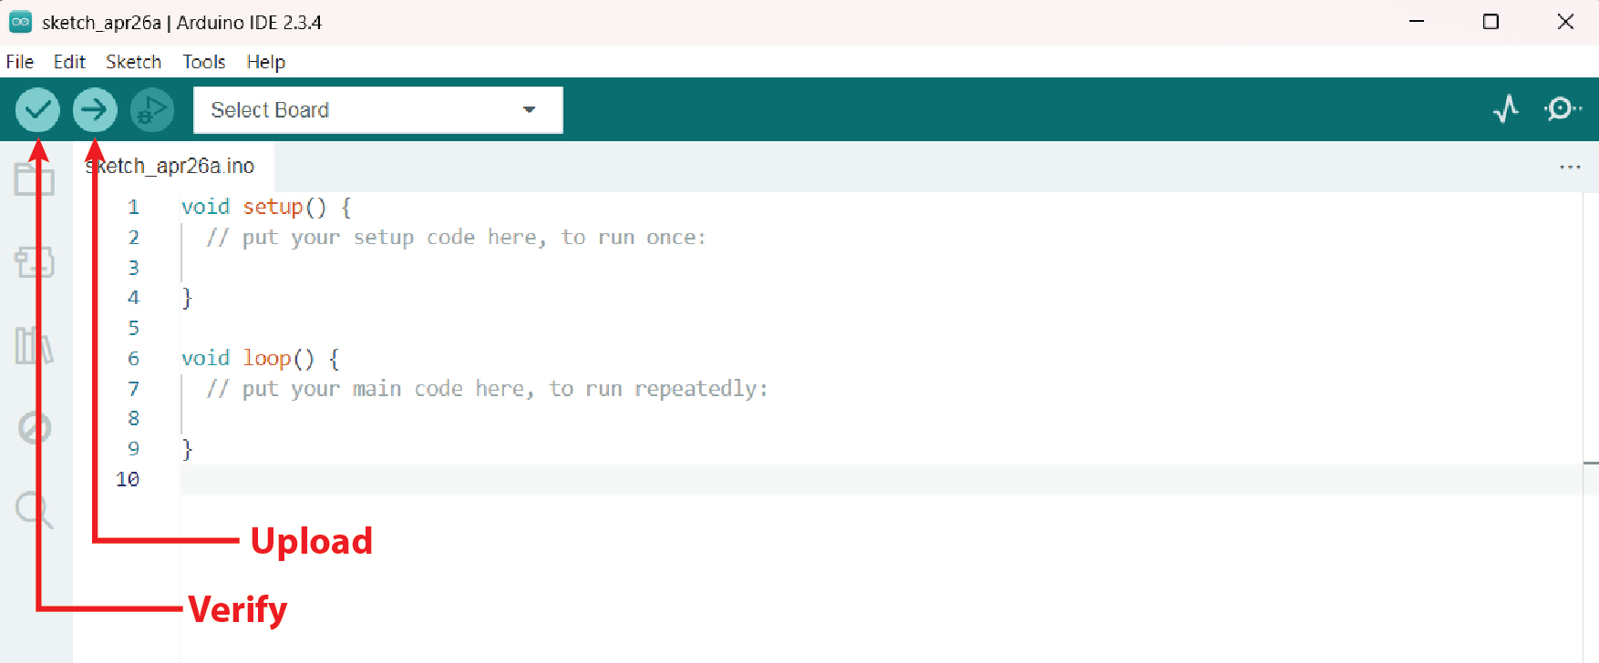Open the Boards Manager sidebar panel

(x=35, y=261)
